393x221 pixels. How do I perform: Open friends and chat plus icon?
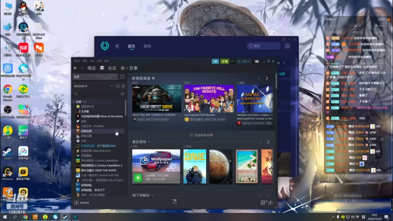271,203
